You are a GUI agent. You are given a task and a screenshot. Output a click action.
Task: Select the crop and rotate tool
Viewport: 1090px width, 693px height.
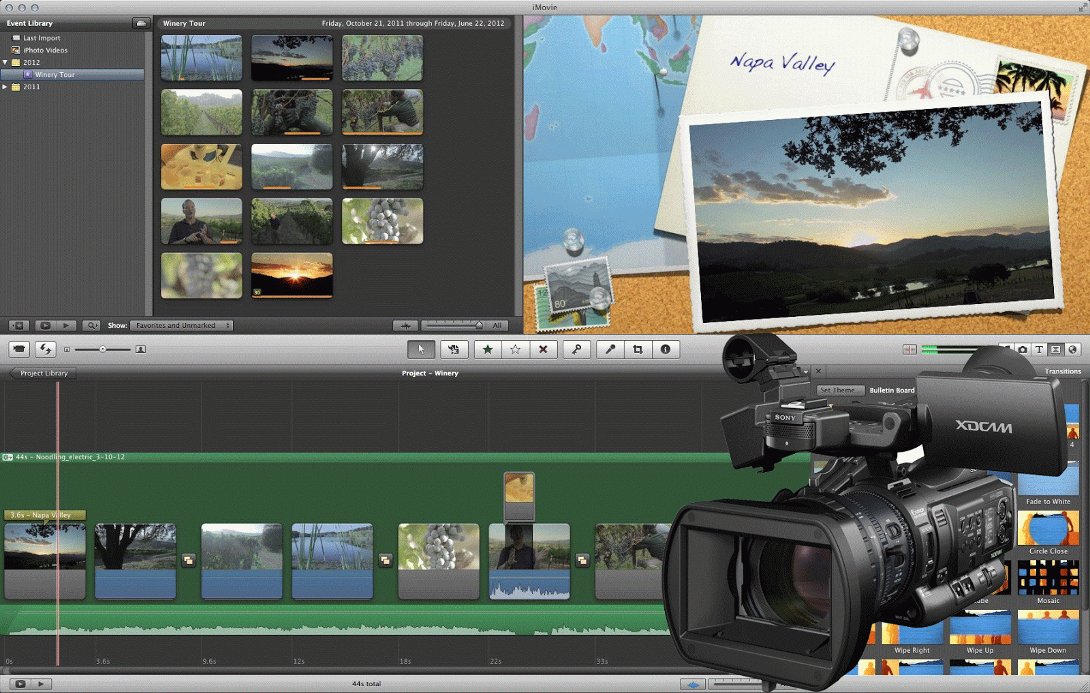tap(638, 349)
